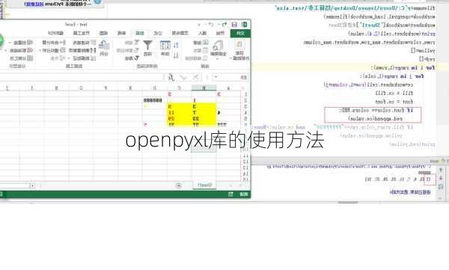Viewport: 449px width, 270px height.
Task: Sort descending with the Z-to-A icon
Action: [x=176, y=55]
